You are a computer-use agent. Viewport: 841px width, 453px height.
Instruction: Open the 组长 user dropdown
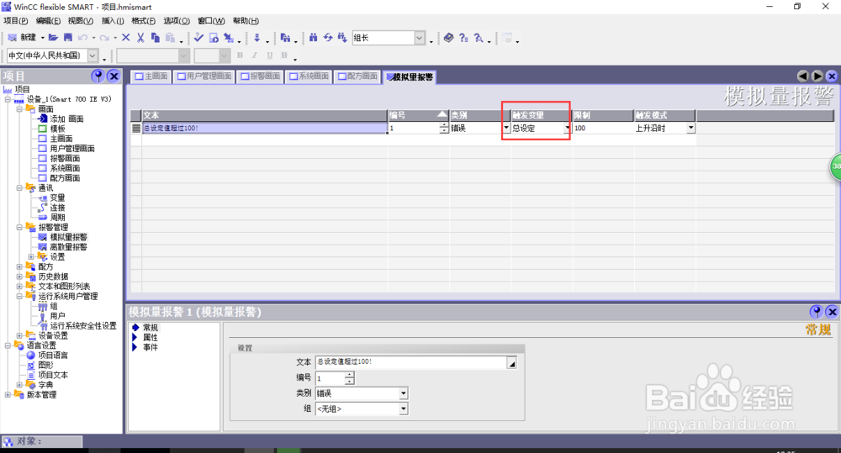[420, 38]
